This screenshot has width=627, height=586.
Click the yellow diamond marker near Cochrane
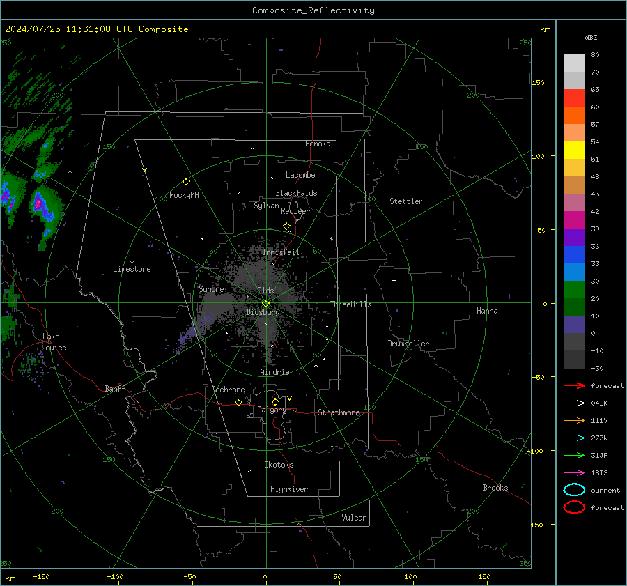pos(239,402)
